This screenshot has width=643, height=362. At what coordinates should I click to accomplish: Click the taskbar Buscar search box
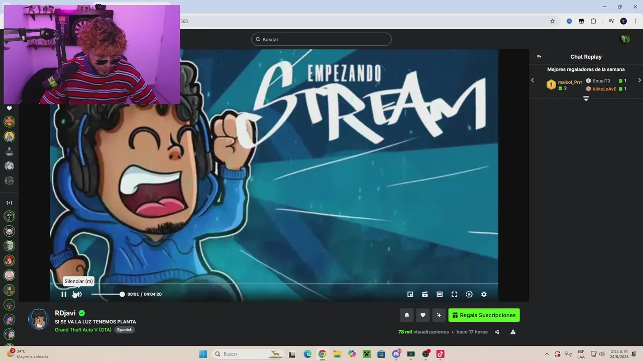pyautogui.click(x=248, y=354)
